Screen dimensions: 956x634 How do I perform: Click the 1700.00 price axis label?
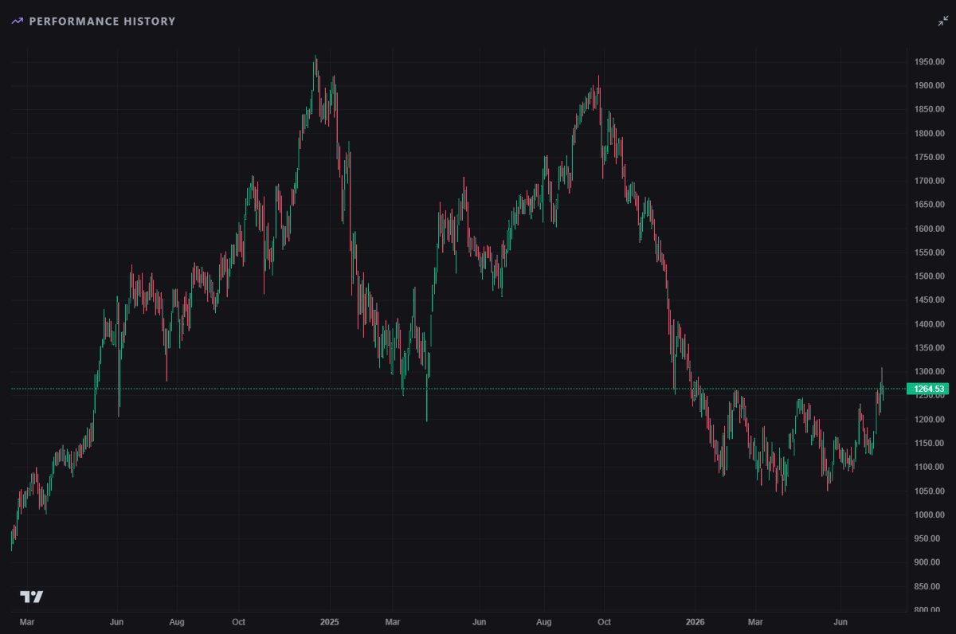(930, 182)
